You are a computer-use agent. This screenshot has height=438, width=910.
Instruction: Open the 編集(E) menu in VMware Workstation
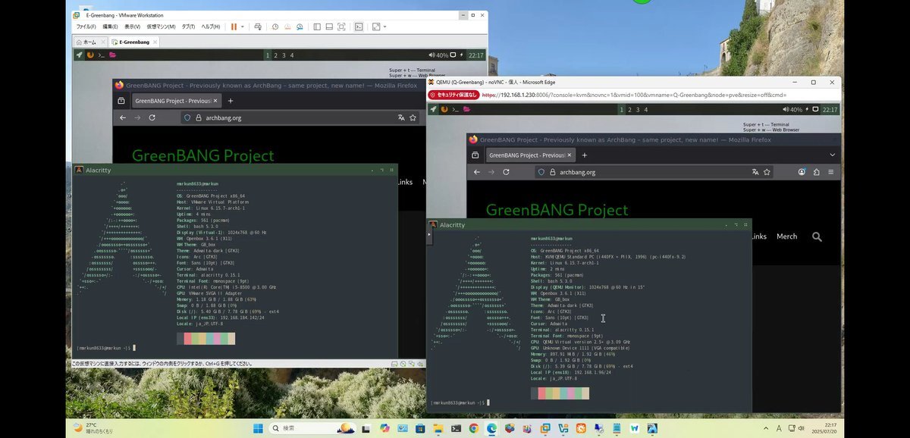point(111,27)
